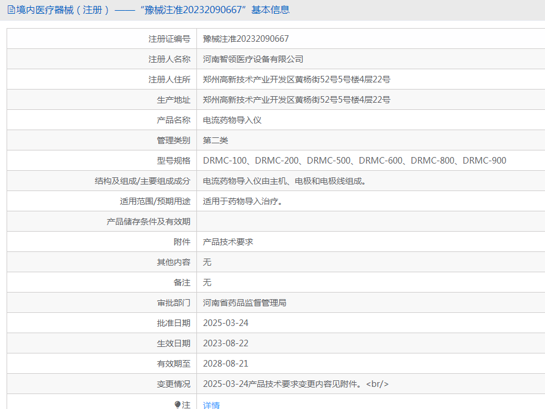Select registration number 豫械注准20232090667 in the table
545x409 pixels.
[x=246, y=39]
